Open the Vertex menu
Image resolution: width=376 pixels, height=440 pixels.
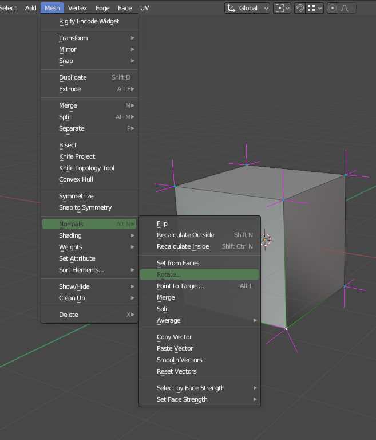pyautogui.click(x=77, y=8)
